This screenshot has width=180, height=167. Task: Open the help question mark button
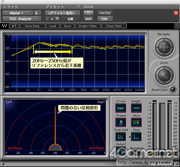pos(177,26)
